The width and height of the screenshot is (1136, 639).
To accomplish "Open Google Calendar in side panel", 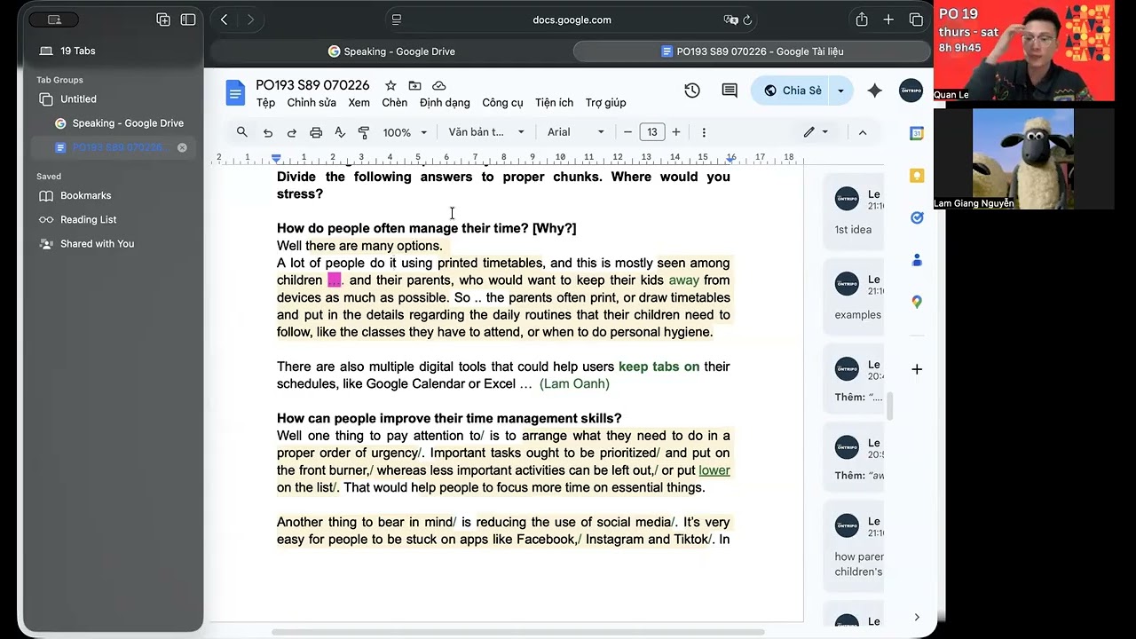I will [917, 134].
